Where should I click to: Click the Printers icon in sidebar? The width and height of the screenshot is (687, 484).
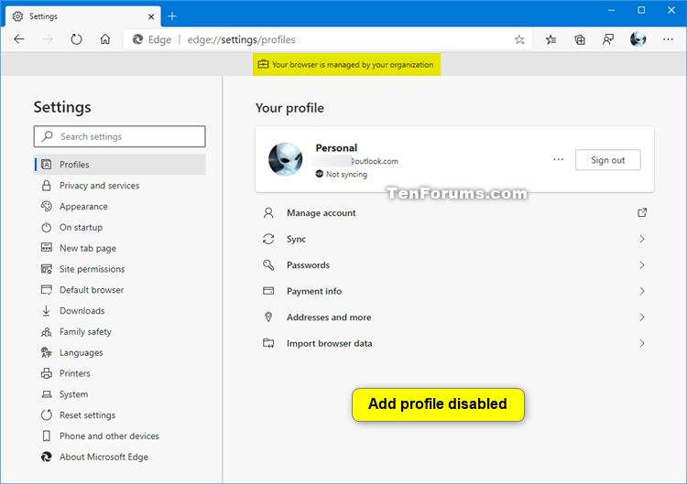coord(46,373)
